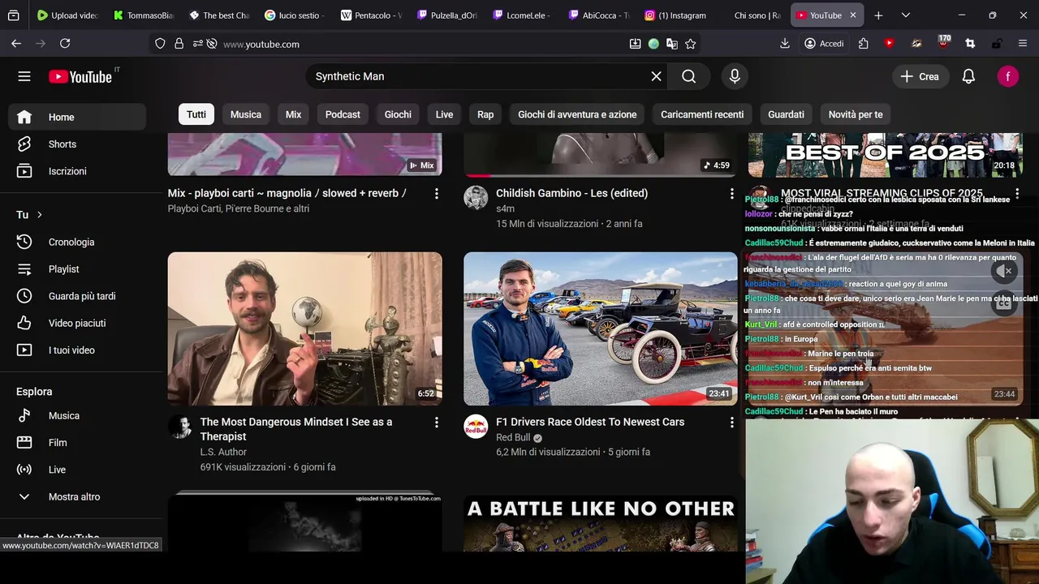Screen dimensions: 1039x584
Task: Open the browser application hamburger menu
Action: 1023,44
